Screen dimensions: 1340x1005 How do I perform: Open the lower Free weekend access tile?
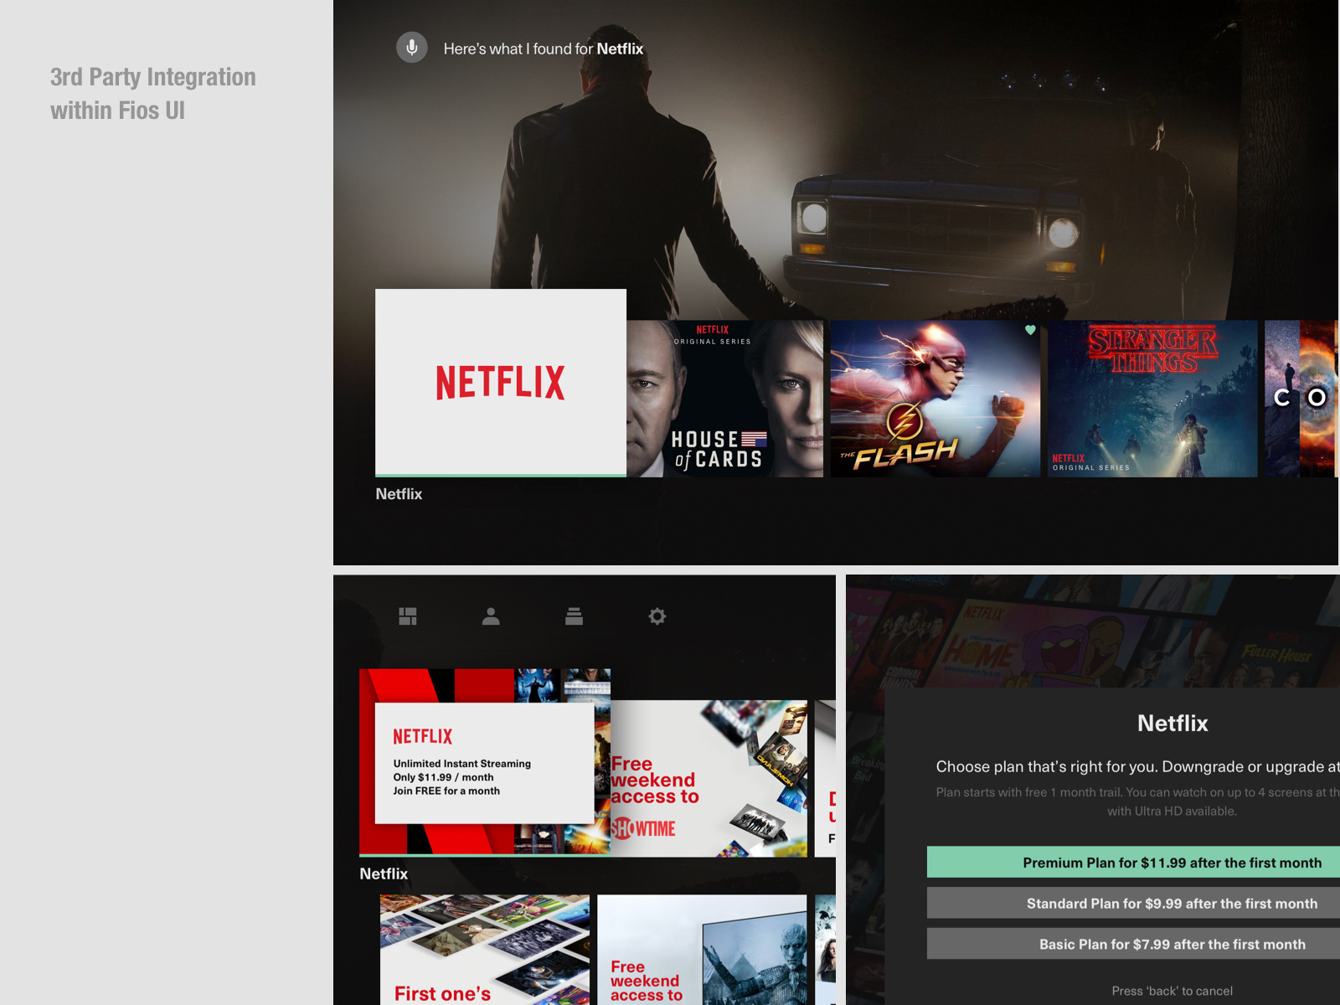(x=702, y=950)
